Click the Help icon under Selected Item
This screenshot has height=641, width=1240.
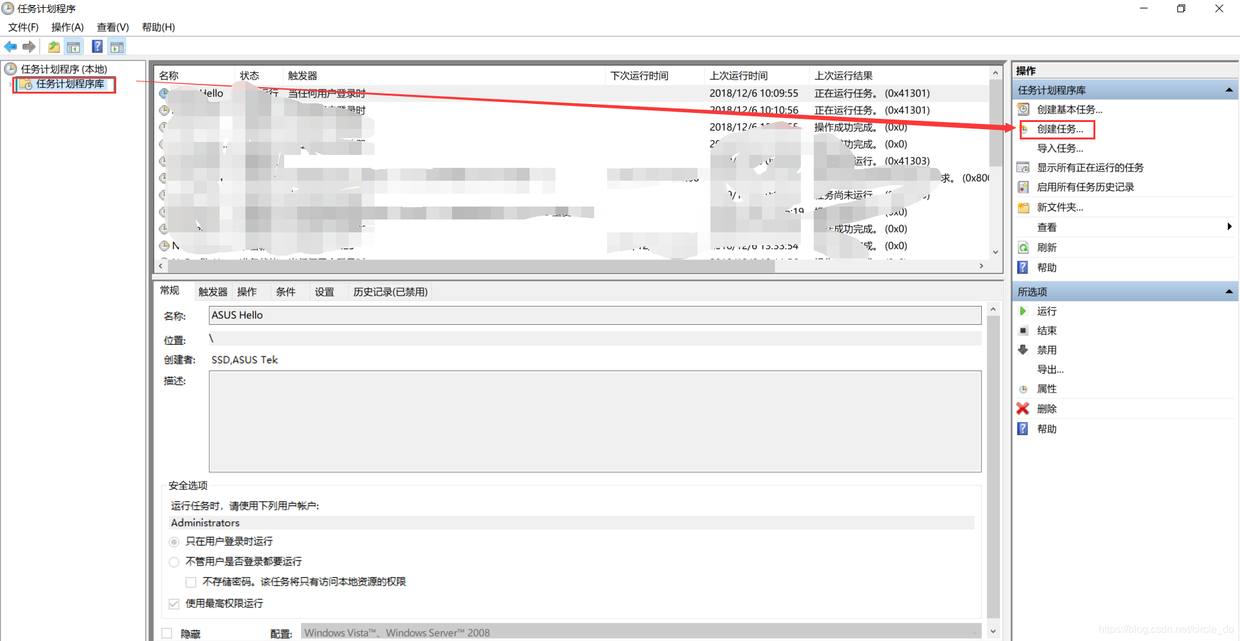click(1023, 429)
